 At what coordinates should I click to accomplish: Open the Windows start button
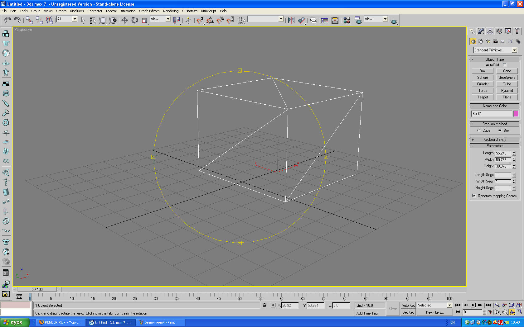(15, 322)
